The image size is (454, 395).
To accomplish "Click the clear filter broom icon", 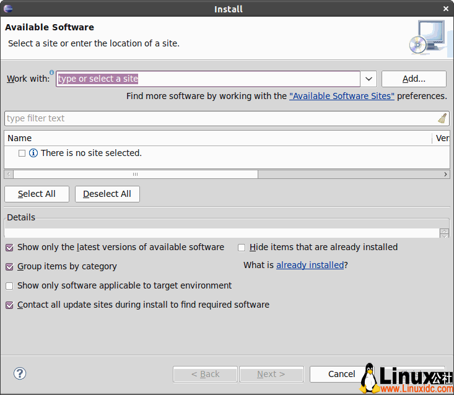I will tap(442, 118).
